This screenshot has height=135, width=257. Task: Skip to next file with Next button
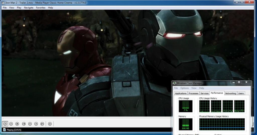[x=42, y=124]
